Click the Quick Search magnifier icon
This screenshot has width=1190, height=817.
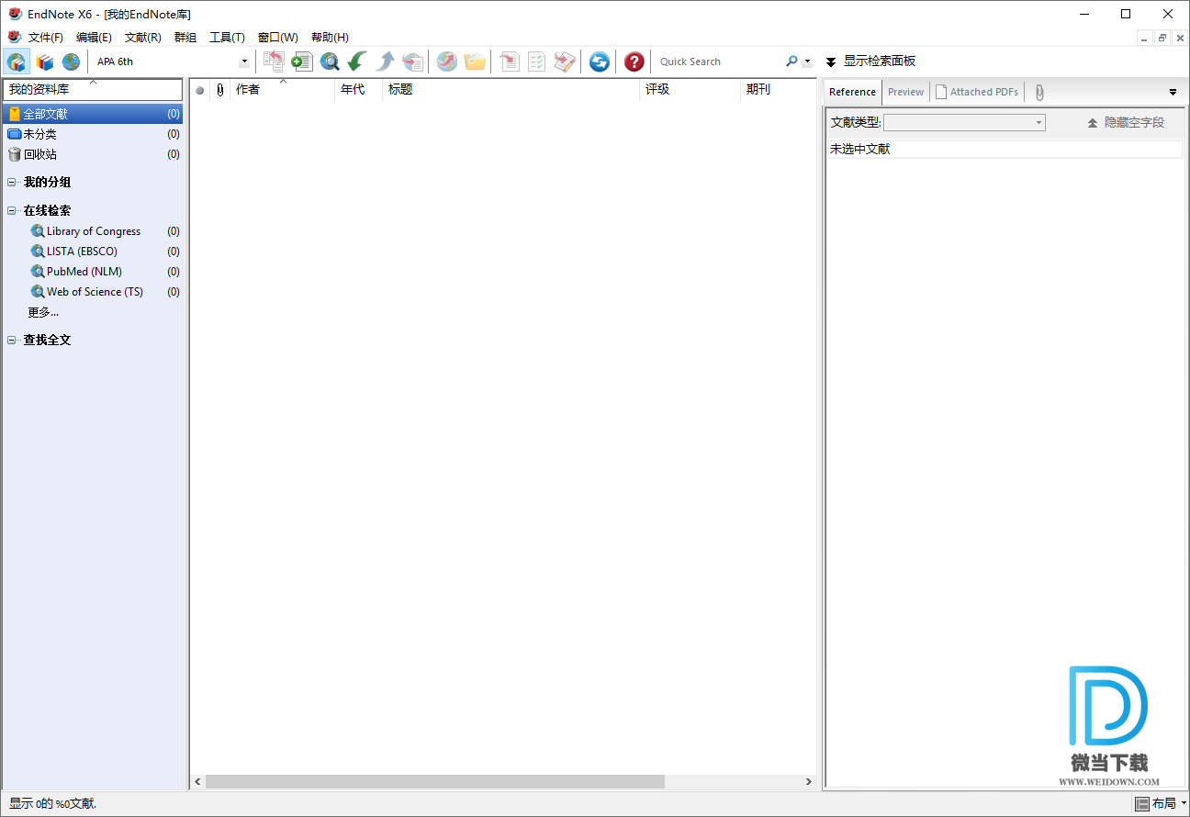point(791,62)
